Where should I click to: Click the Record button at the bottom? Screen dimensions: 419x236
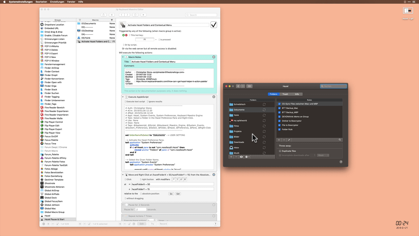coord(163,224)
